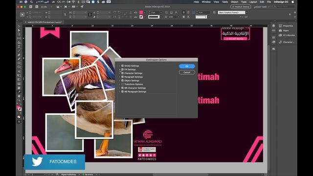Viewport: 313px width, 176px height.
Task: Uncheck the Paragraph Settings checkbox
Action: click(x=122, y=77)
